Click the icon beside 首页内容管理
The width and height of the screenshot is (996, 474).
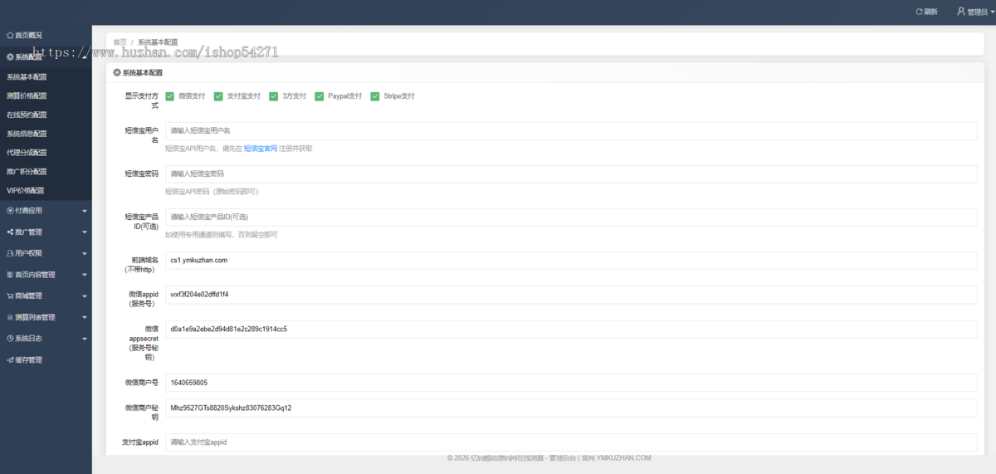tap(10, 275)
